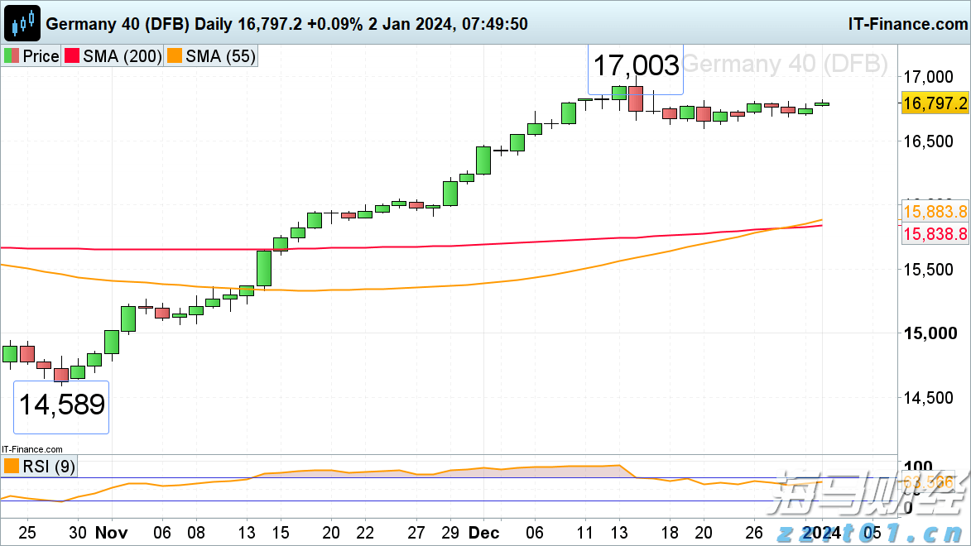
Task: Click the candlestick chart icon beside the title
Action: pyautogui.click(x=23, y=23)
